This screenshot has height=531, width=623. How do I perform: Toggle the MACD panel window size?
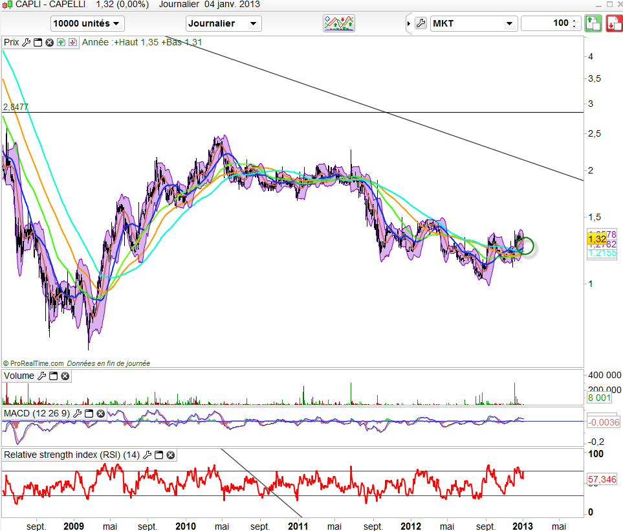pyautogui.click(x=90, y=413)
